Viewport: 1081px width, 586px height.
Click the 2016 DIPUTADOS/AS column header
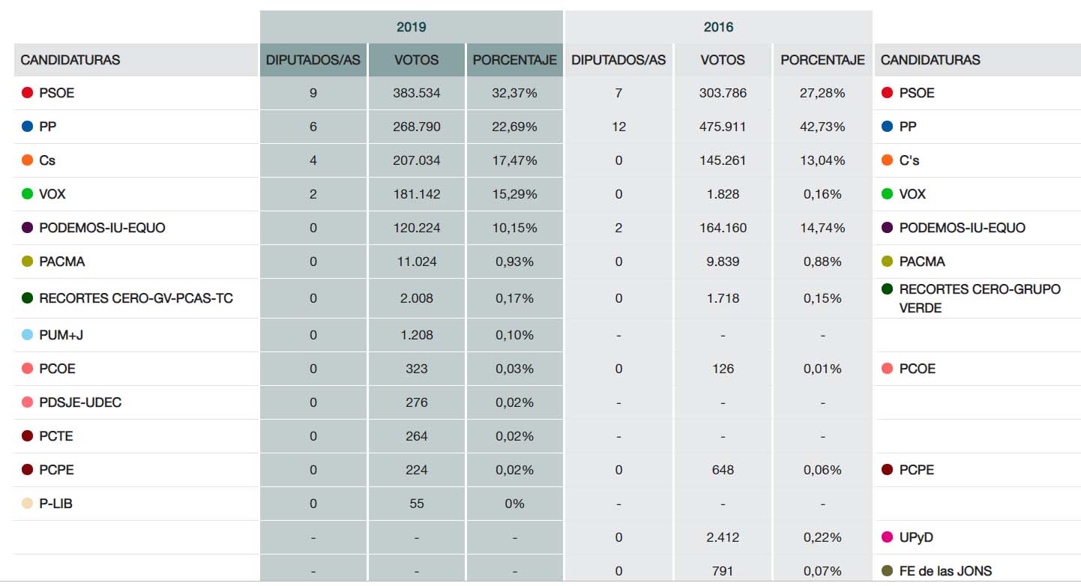tap(618, 60)
